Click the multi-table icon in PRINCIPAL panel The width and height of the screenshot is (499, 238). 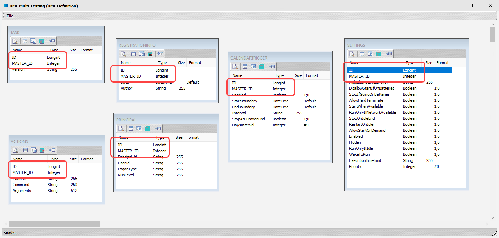[139, 129]
